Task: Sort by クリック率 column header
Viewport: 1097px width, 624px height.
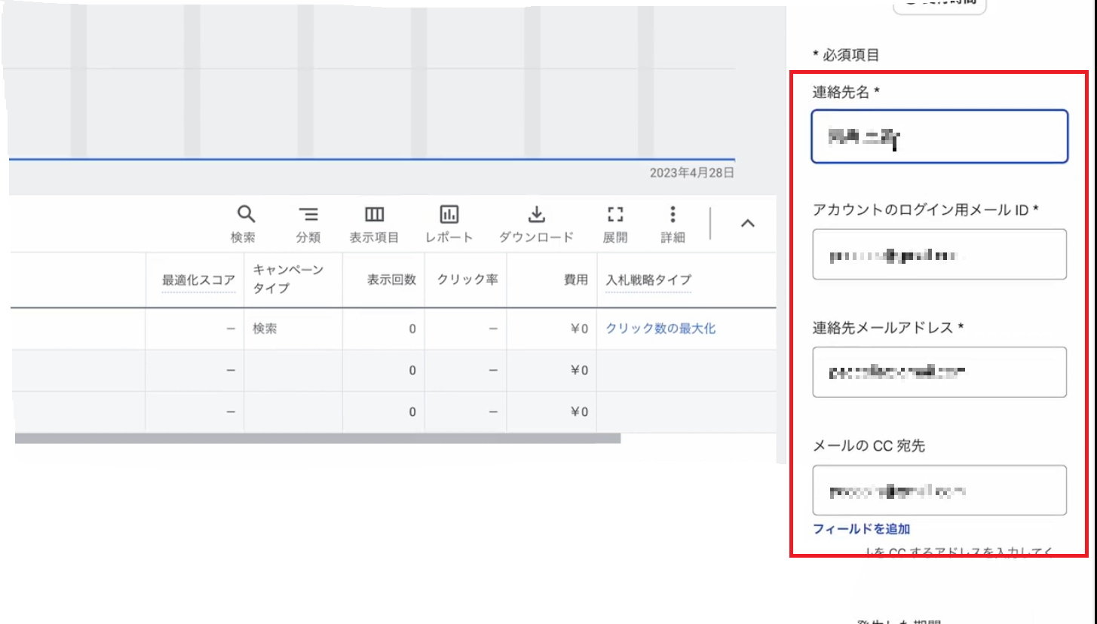Action: [x=467, y=280]
